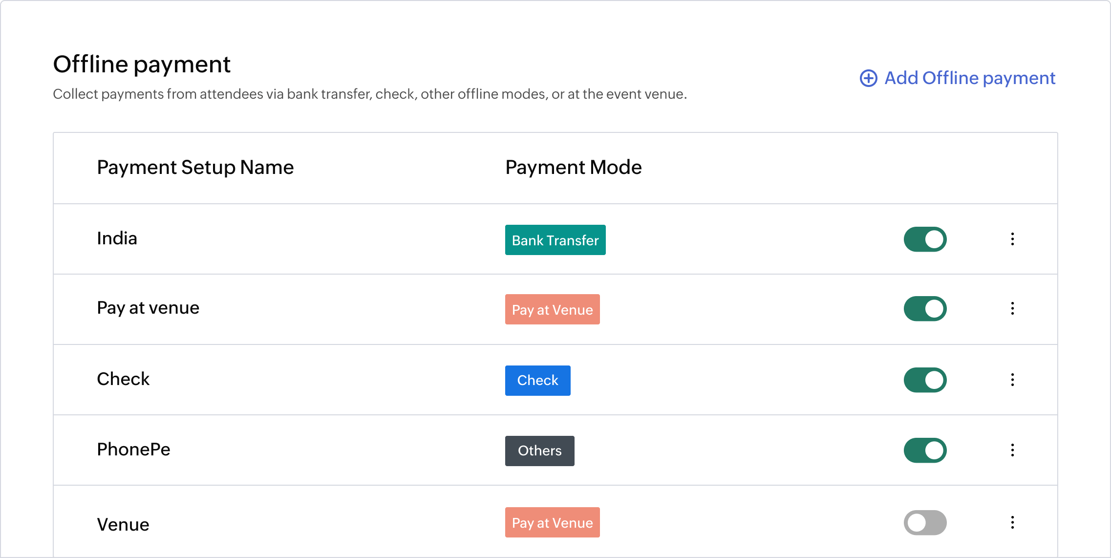Open the three-dot menu for Pay at venue row
Screen dimensions: 1111x558
(x=1012, y=308)
